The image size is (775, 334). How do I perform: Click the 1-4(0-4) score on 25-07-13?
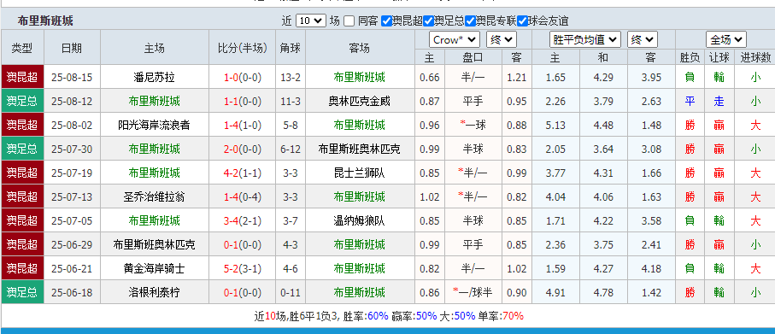pos(242,197)
